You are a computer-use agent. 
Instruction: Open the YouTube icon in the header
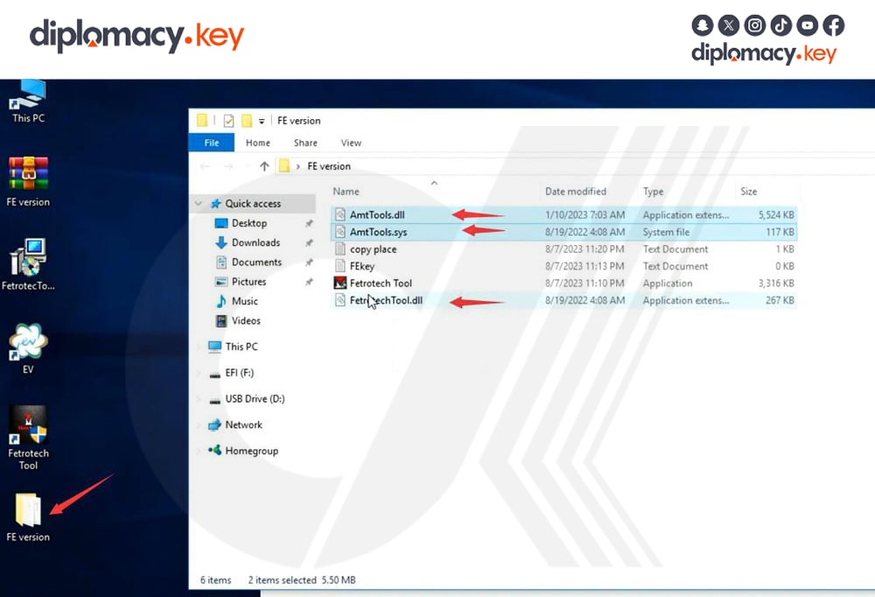tap(807, 25)
